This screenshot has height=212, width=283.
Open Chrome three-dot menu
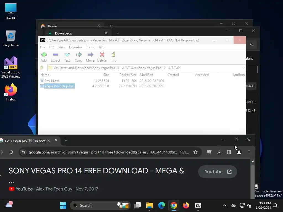[x=249, y=152]
